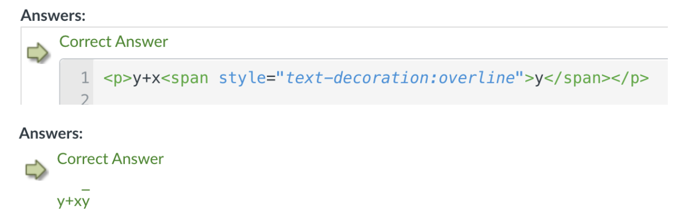Click the bottom Answers: heading
The height and width of the screenshot is (220, 685).
coord(51,133)
